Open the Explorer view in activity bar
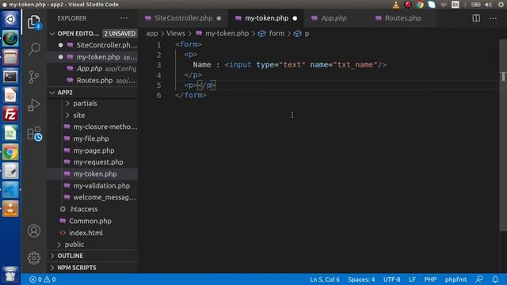Viewport: 507px width, 285px height. 34,22
